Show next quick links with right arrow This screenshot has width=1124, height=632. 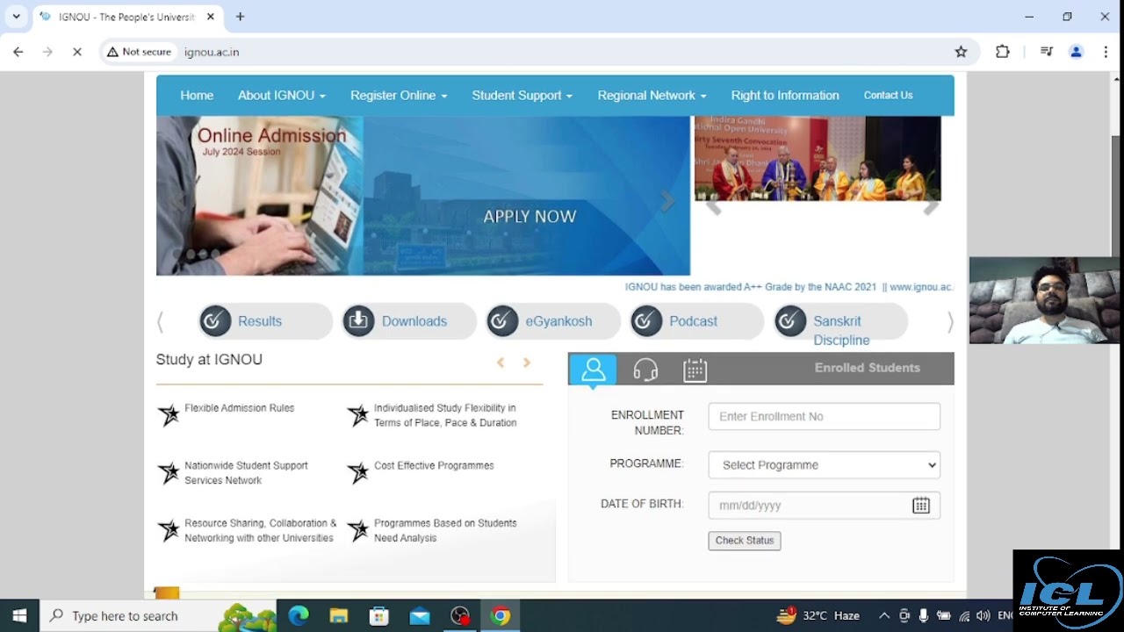[x=950, y=322]
